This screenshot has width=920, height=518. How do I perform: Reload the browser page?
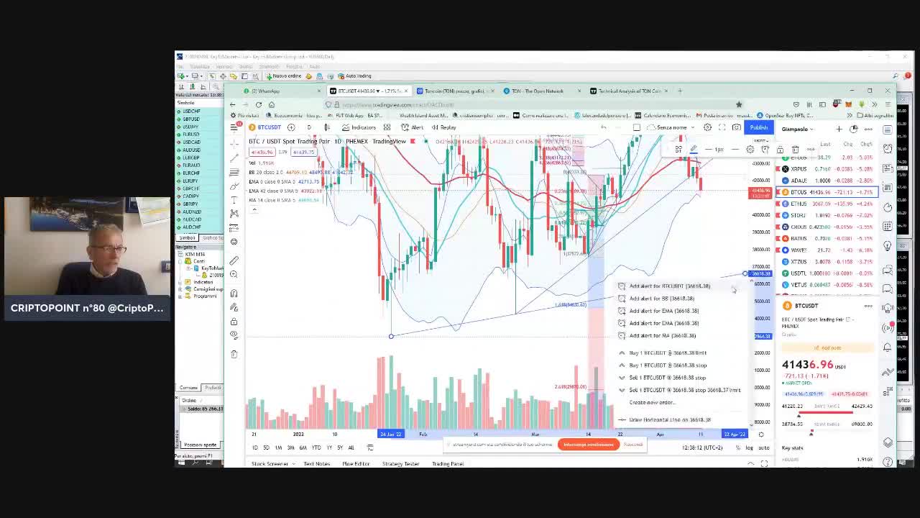[259, 105]
